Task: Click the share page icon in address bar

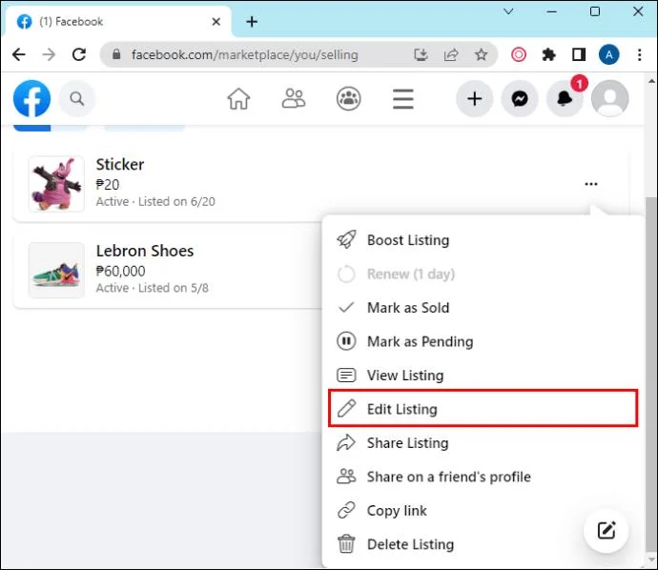Action: point(451,54)
